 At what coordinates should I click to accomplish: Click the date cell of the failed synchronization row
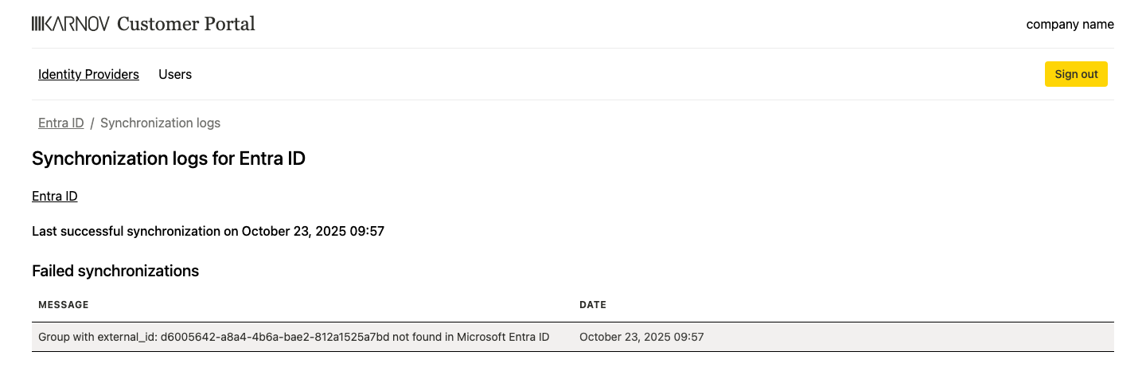click(x=641, y=337)
